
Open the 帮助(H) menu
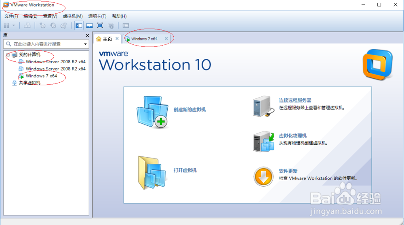(119, 16)
